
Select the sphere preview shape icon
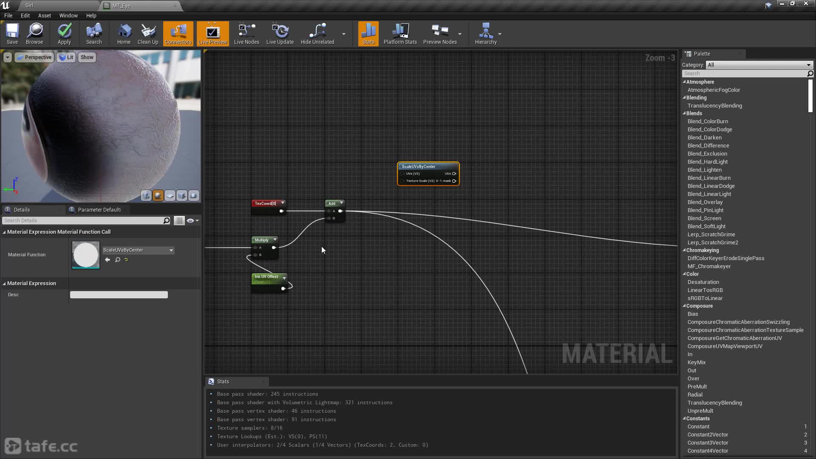pyautogui.click(x=158, y=195)
